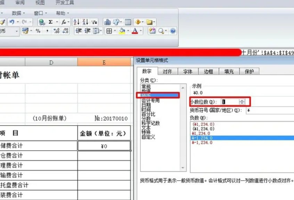Image resolution: width=294 pixels, height=200 pixels.
Task: Switch to the 视图 ribbon tab
Action: (x=40, y=3)
